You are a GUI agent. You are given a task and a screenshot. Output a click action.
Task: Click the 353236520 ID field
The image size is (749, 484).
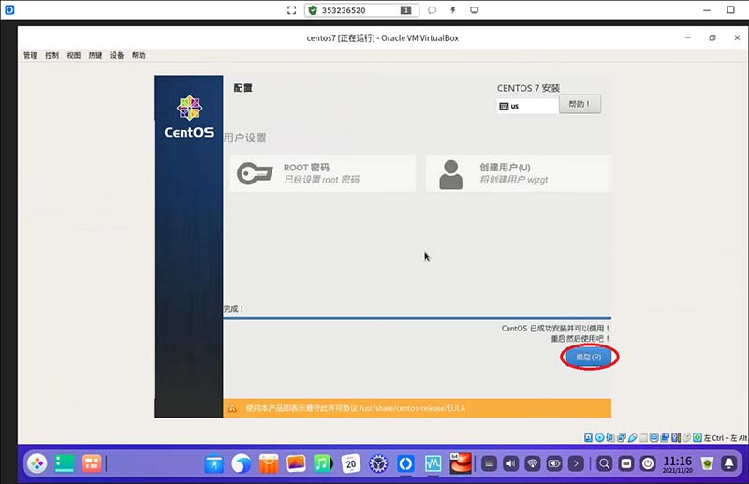(361, 10)
